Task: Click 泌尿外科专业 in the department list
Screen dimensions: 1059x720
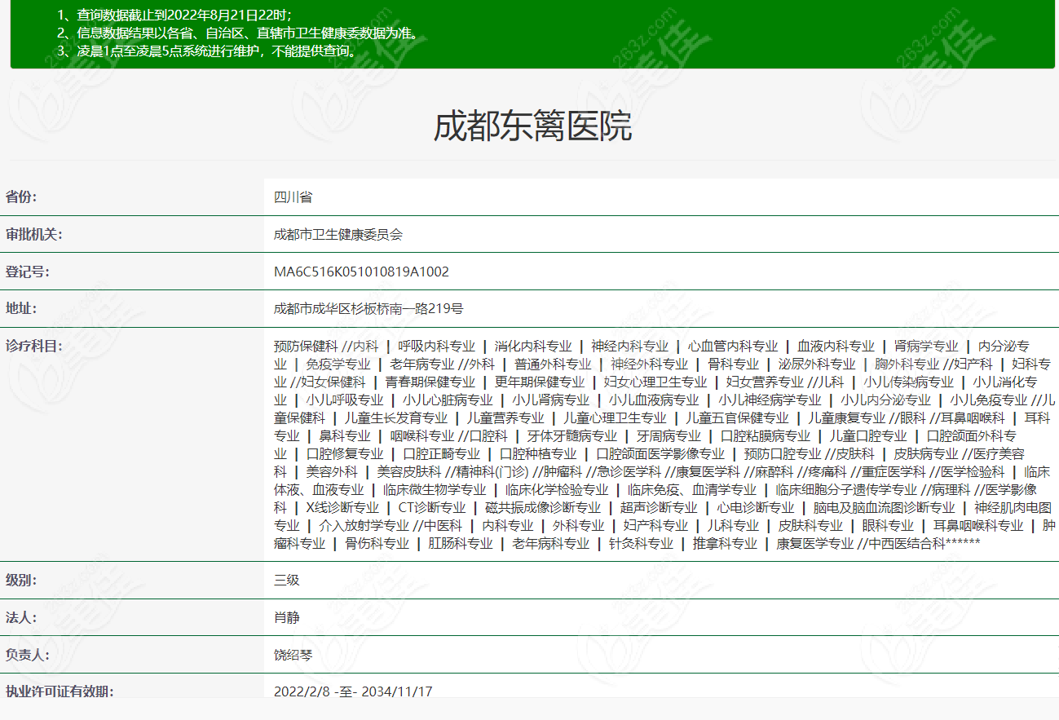Action: [x=817, y=364]
